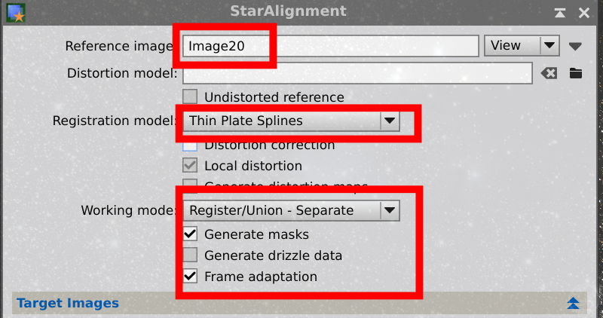Click the StarAlignment process icon in title bar
The image size is (603, 318).
click(16, 13)
